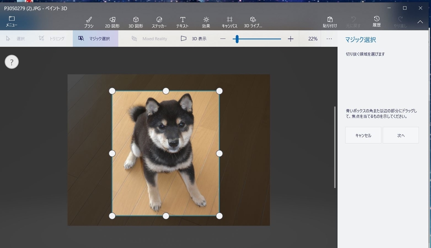431x248 pixels.
Task: Click the 切り抜く領域を選びます text
Action: 365,54
